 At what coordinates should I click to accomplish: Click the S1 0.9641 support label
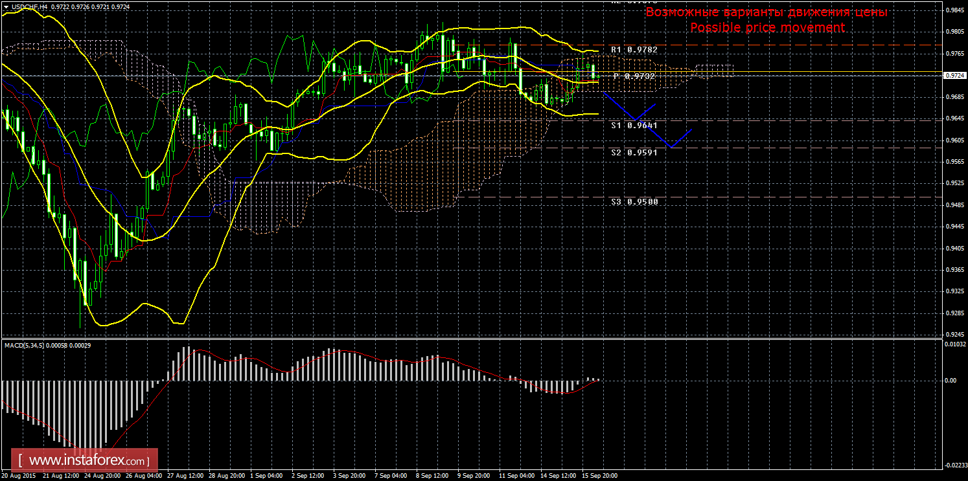click(x=634, y=126)
